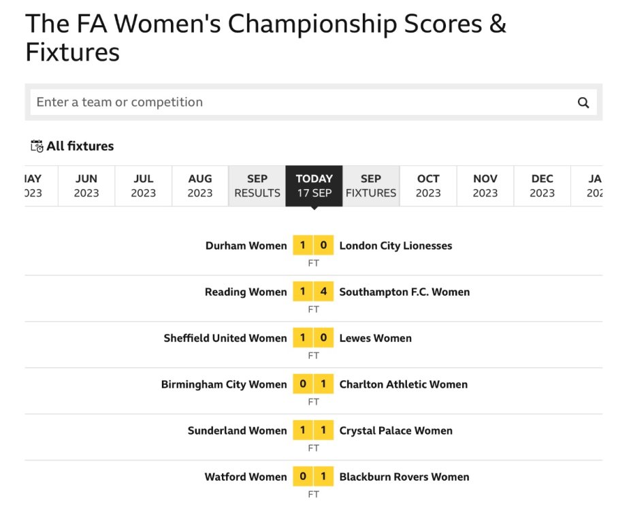
Task: Open the SEP FIXTURES tab
Action: pyautogui.click(x=371, y=186)
